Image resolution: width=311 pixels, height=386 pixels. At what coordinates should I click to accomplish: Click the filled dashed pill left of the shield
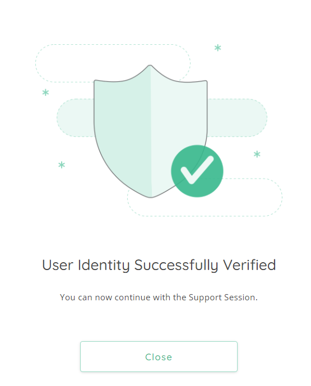[75, 118]
